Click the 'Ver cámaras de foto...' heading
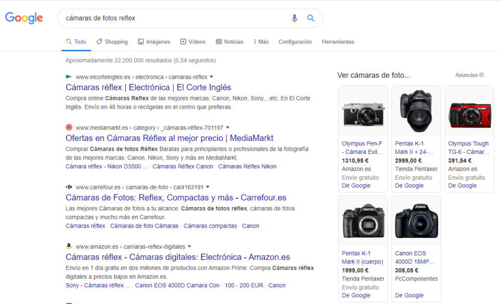The image size is (501, 304). (373, 75)
